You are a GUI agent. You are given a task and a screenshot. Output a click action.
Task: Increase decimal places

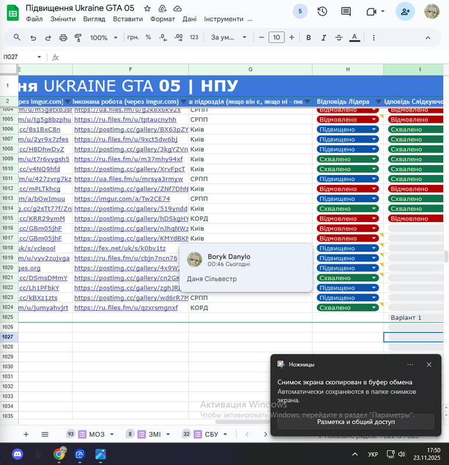179,37
